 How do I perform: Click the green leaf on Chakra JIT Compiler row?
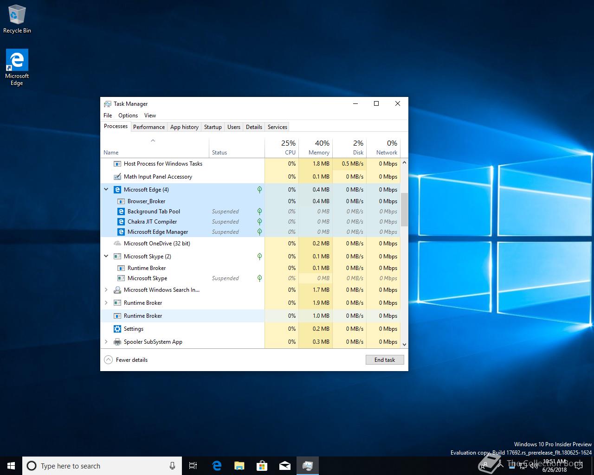point(259,222)
